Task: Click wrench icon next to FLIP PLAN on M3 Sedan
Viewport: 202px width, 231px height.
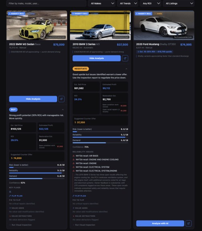Action: (10, 196)
